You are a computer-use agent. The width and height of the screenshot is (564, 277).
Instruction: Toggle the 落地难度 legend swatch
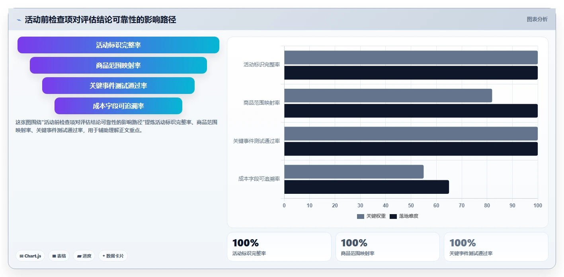coord(393,216)
